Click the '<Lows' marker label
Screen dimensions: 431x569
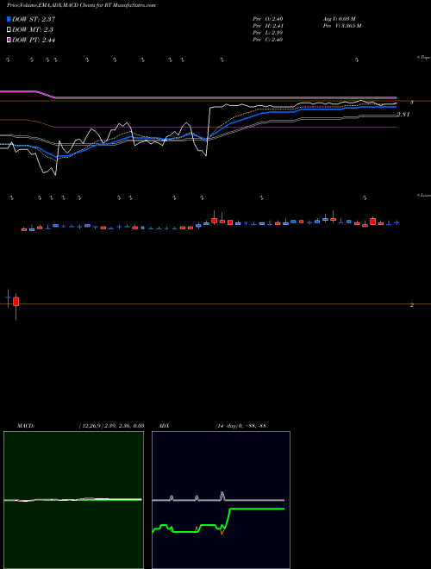tap(423, 195)
